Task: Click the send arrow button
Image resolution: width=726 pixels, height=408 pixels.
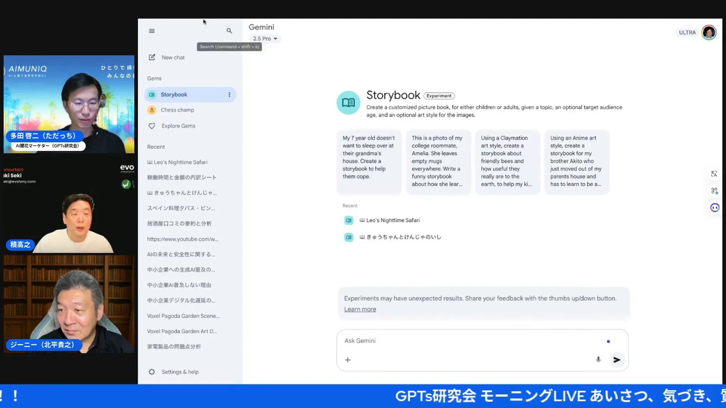Action: click(x=617, y=360)
